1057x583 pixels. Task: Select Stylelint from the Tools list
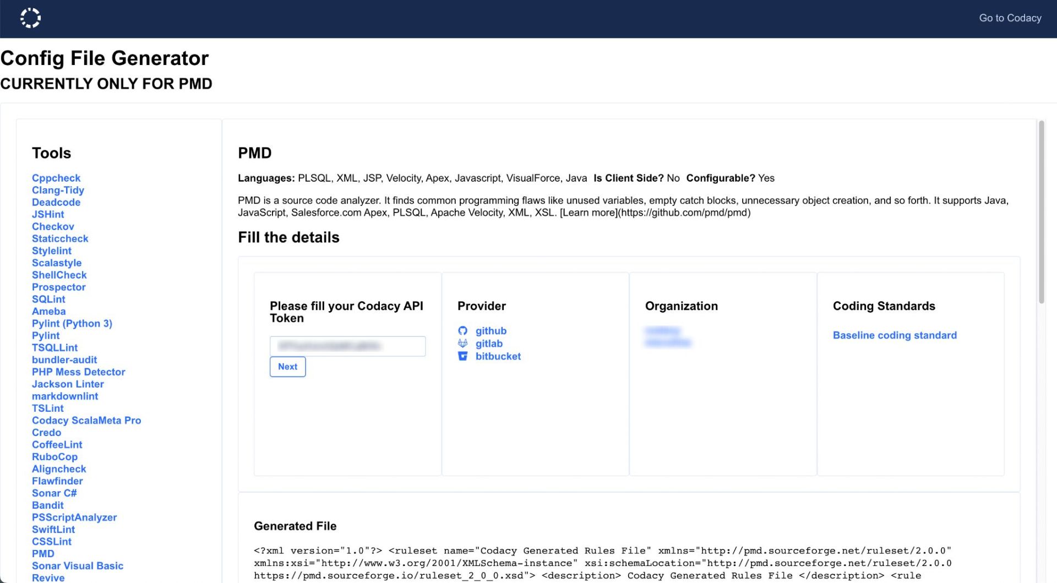coord(51,250)
